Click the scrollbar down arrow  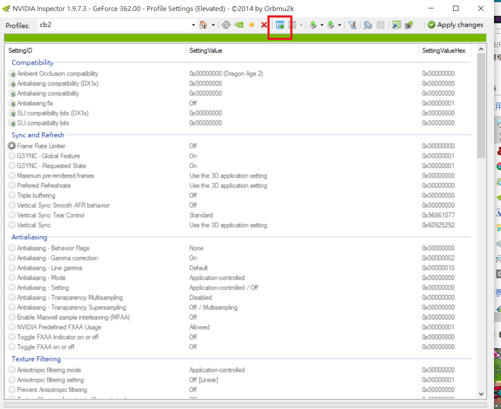[481, 394]
